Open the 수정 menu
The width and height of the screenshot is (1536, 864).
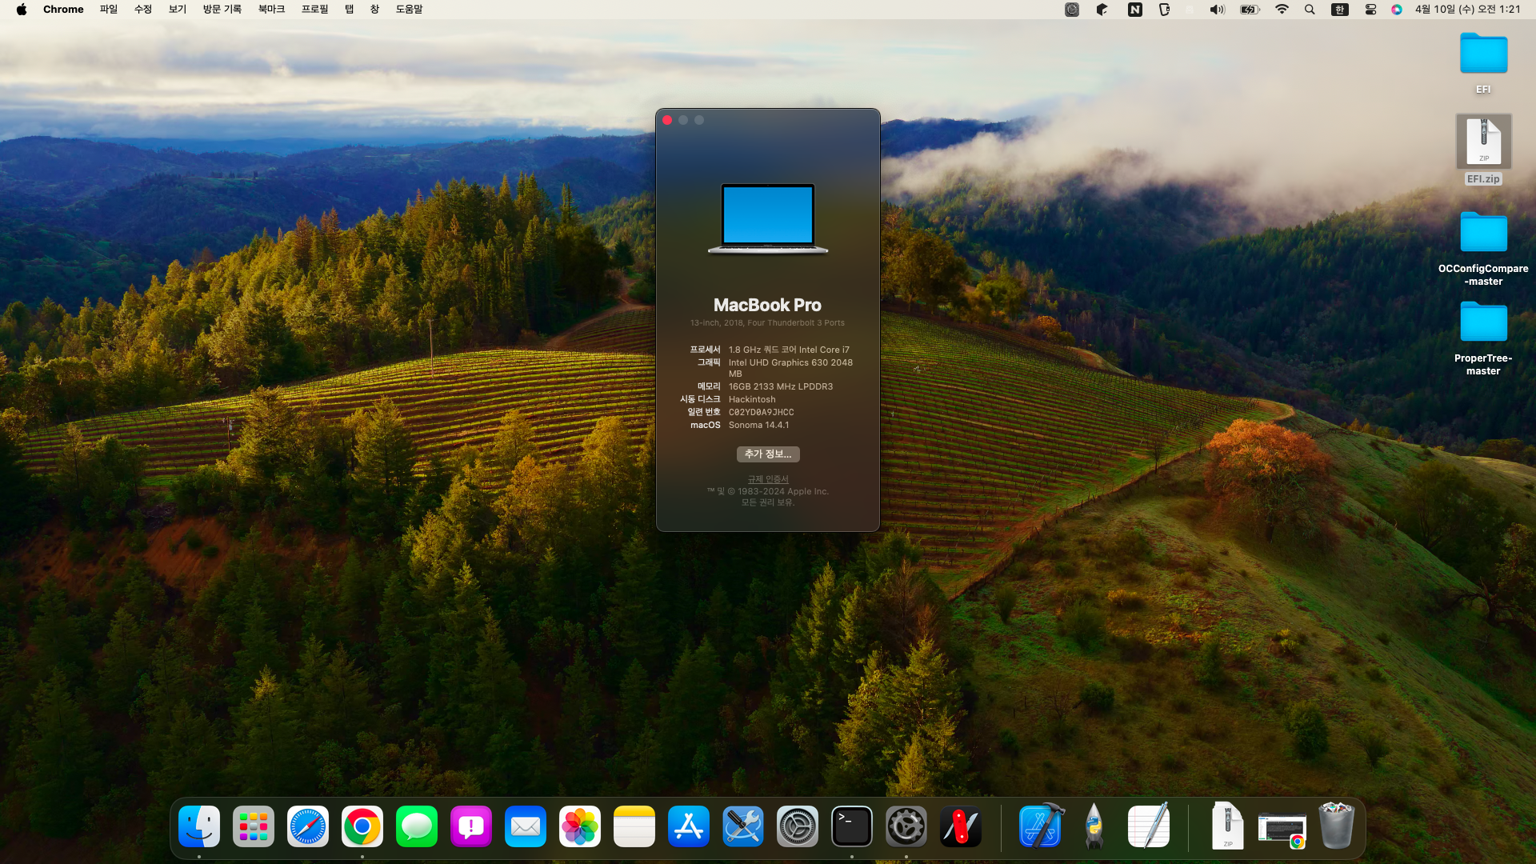click(x=143, y=10)
